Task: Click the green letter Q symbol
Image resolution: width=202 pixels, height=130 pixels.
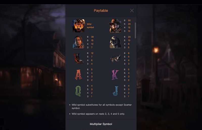Action: (x=78, y=91)
